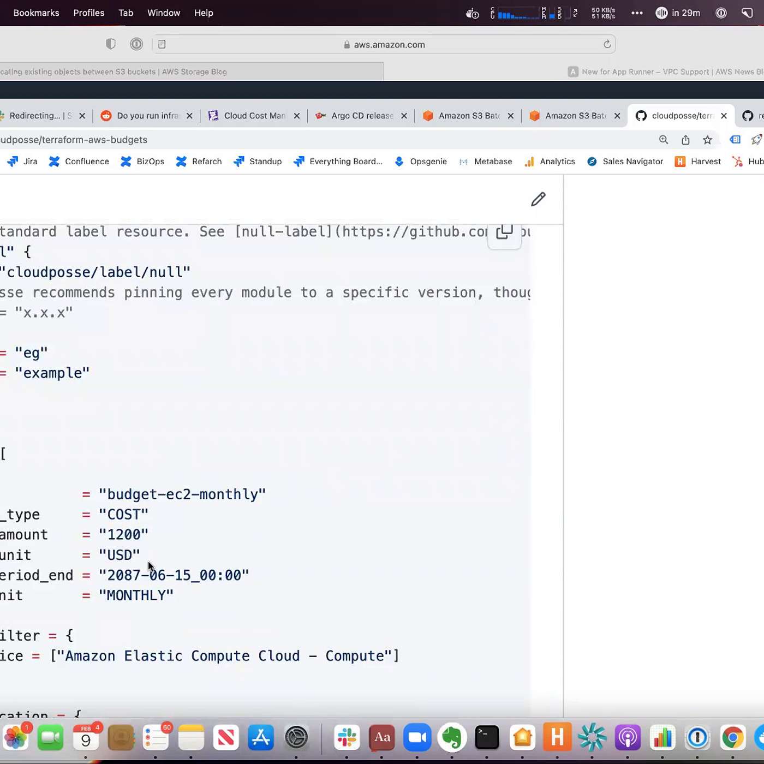Open Evernote from the dock

452,738
